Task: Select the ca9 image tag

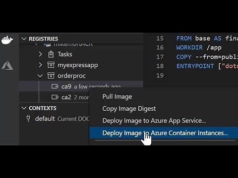Action: [81, 86]
